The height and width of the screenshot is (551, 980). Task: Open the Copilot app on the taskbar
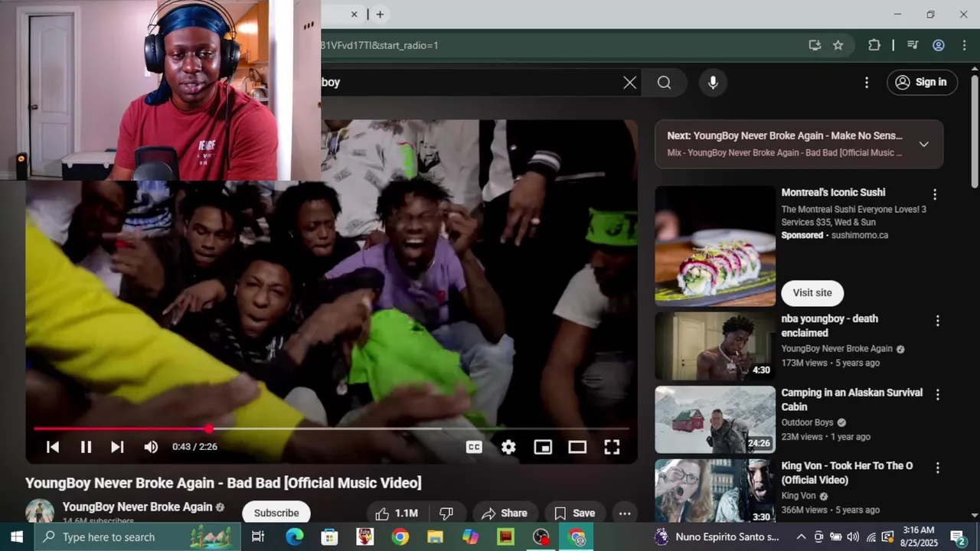tap(470, 537)
